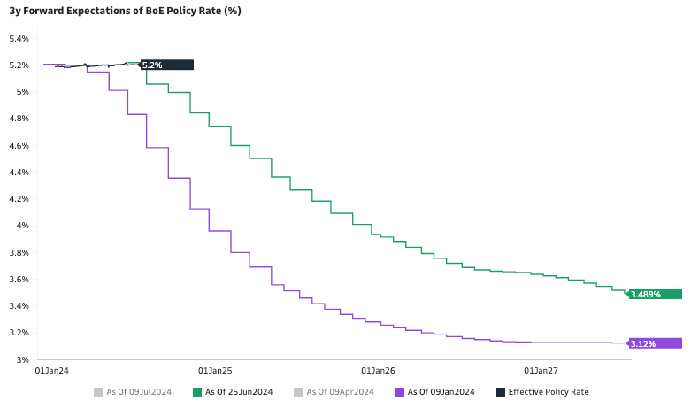Click the chart title about BoE Policy Rate

click(x=125, y=12)
